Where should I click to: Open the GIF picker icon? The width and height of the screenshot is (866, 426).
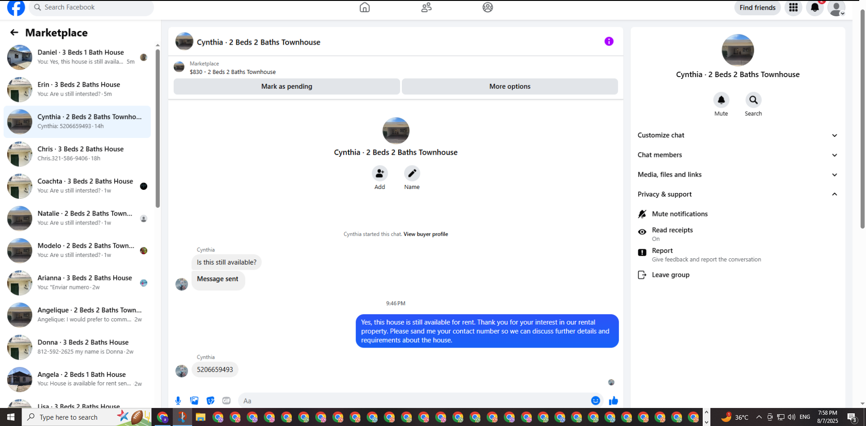point(226,401)
